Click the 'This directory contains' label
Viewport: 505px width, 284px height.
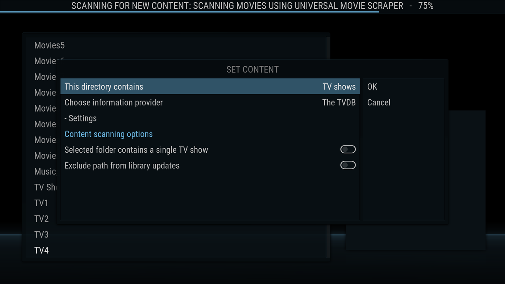104,87
